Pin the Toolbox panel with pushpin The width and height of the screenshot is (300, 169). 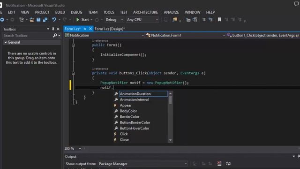pos(53,29)
